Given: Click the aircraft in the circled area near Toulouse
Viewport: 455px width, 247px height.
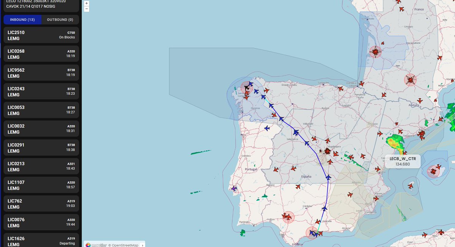Looking at the screenshot, I should [x=410, y=80].
